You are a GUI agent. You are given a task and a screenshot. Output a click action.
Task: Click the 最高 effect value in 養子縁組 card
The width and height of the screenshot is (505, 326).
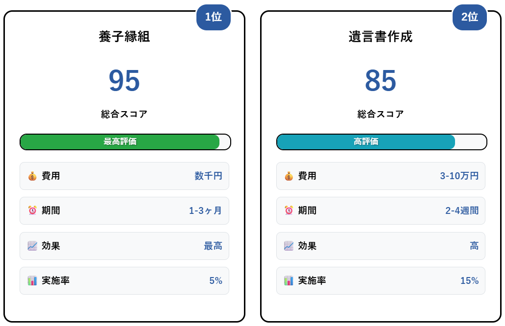(213, 246)
